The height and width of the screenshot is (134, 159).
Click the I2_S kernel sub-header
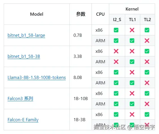point(117,19)
